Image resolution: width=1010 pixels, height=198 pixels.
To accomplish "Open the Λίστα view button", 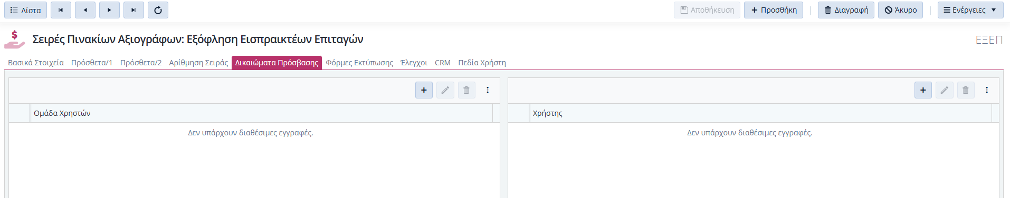I will pyautogui.click(x=25, y=10).
